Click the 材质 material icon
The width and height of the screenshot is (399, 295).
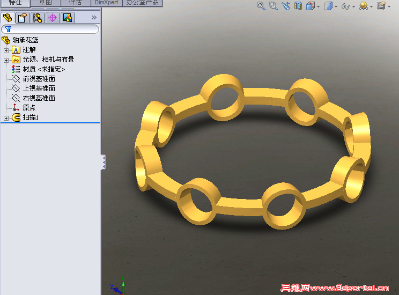(x=16, y=69)
